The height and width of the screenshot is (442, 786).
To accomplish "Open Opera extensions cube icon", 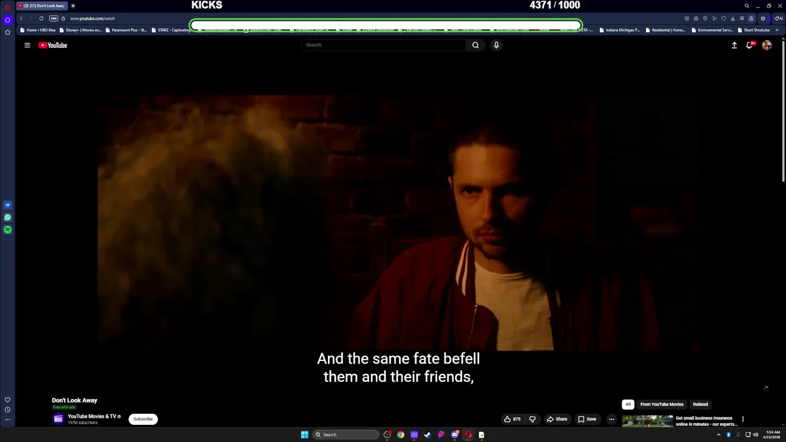I will 763,18.
